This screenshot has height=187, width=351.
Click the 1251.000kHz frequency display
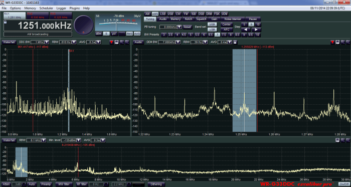point(38,26)
